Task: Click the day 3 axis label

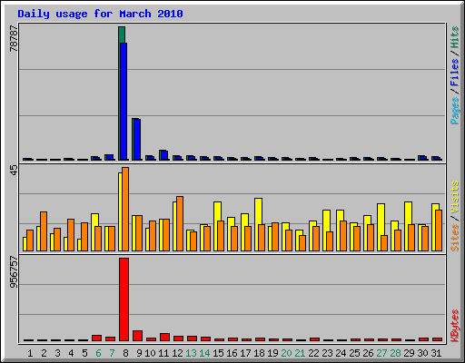Action: (57, 353)
